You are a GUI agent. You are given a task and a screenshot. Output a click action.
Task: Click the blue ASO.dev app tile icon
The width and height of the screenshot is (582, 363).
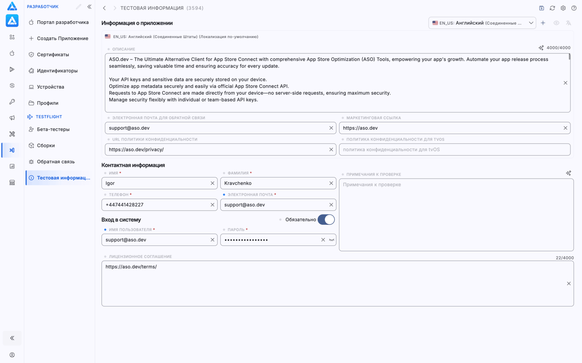[12, 21]
